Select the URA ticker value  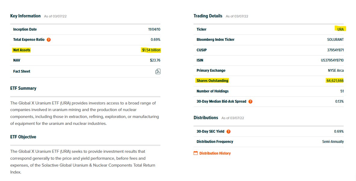pyautogui.click(x=340, y=29)
